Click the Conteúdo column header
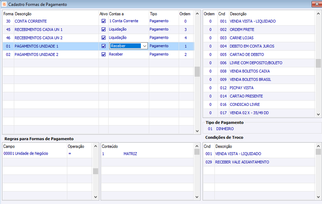 (x=109, y=146)
